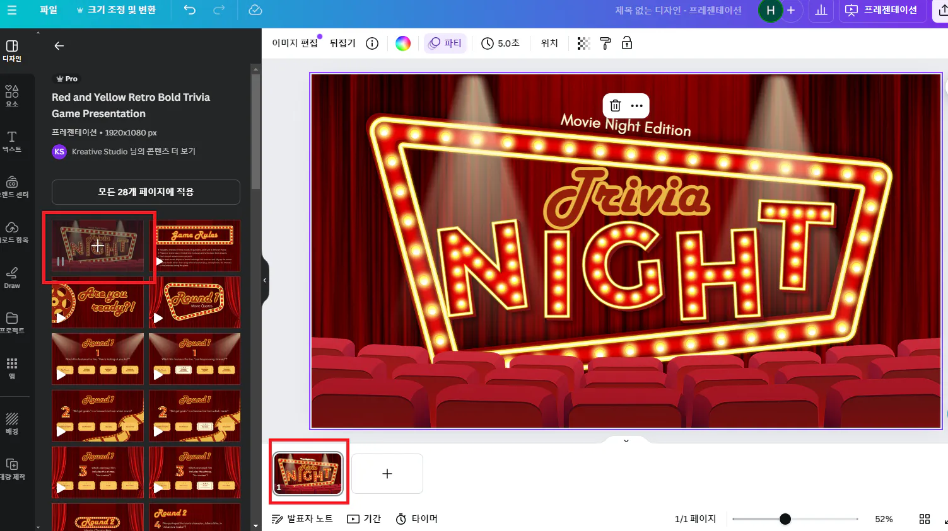Viewport: 948px width, 531px height.
Task: Open the hamburger main menu
Action: 12,10
